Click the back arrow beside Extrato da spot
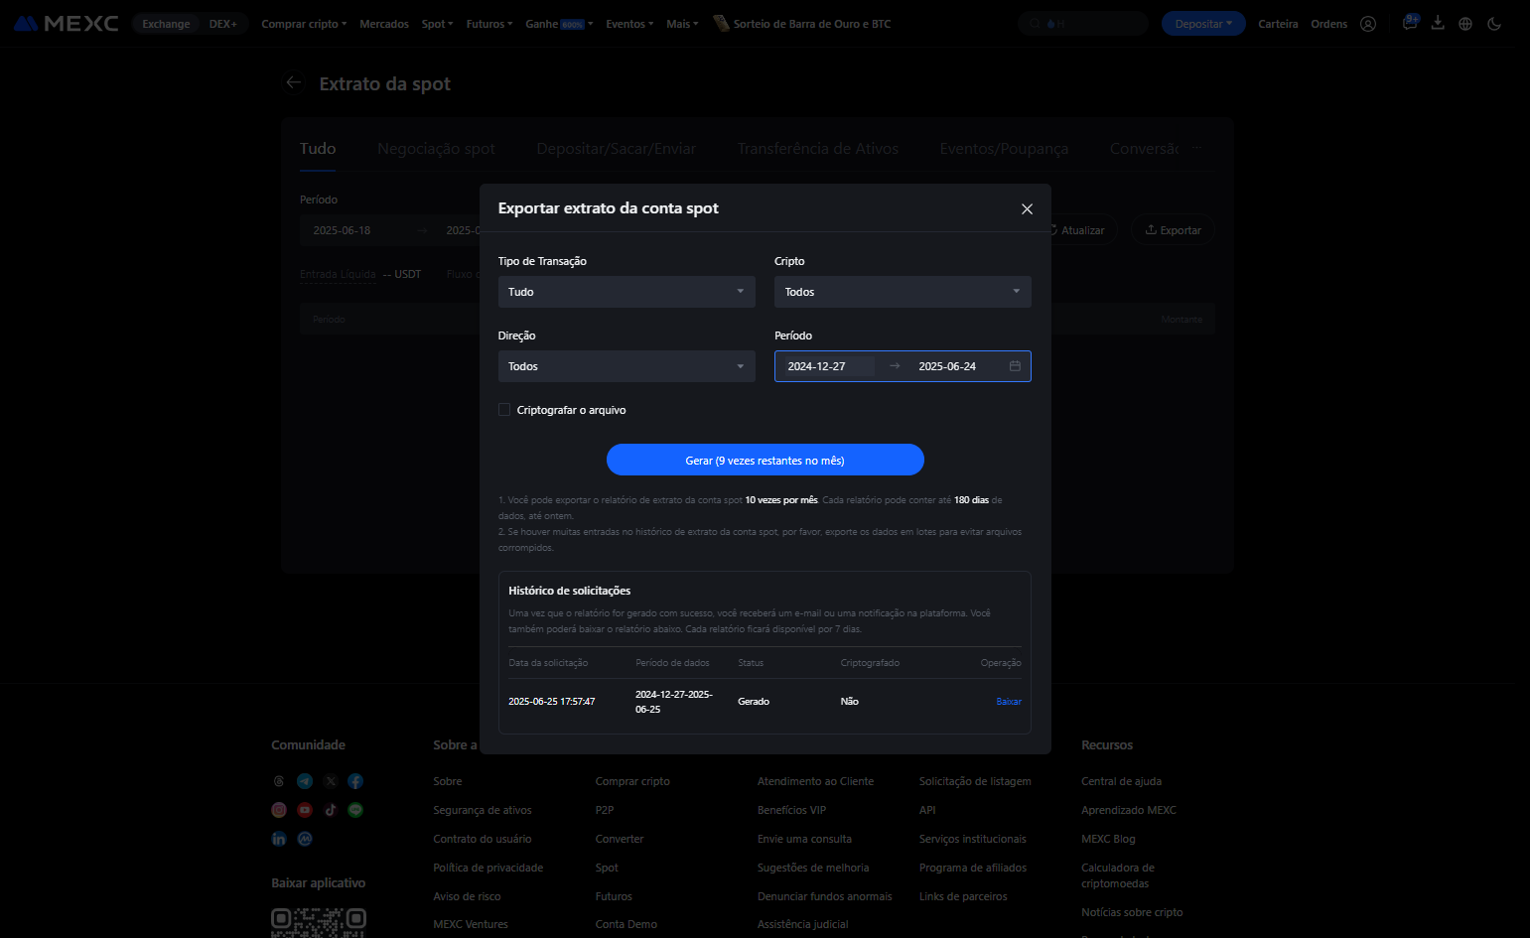Viewport: 1530px width, 938px height. click(293, 82)
